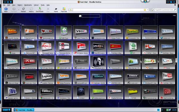This screenshot has width=179, height=112.
Task: Click into the Fast Dial search box
Action: 91,16
